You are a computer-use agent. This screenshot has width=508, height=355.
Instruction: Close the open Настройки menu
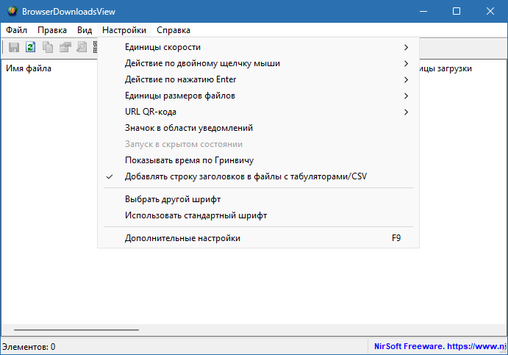tap(124, 30)
